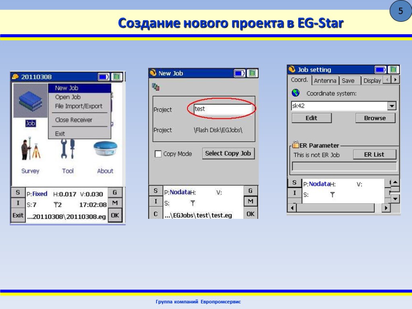Click the 17:02:08 time in status panel

(93, 205)
